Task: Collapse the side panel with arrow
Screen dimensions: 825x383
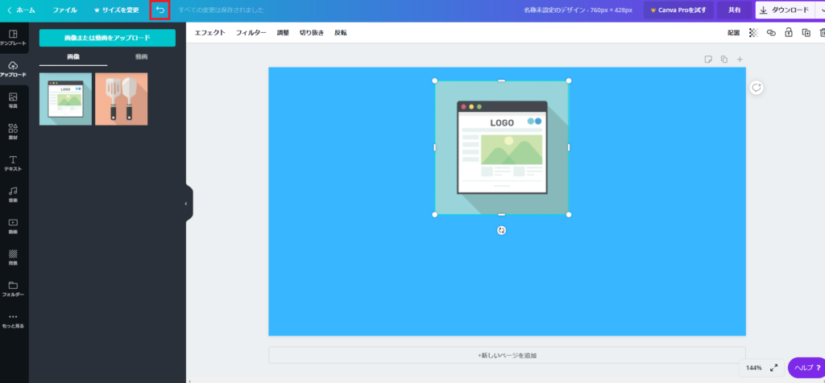Action: coord(186,204)
